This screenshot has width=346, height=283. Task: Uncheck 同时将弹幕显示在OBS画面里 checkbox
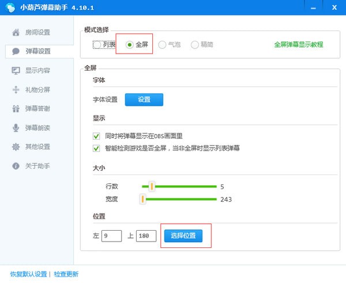click(x=96, y=136)
